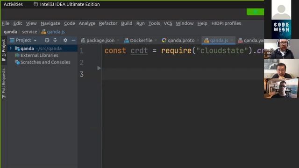Open the View menu
This screenshot has width=299, height=168.
pyautogui.click(x=31, y=23)
